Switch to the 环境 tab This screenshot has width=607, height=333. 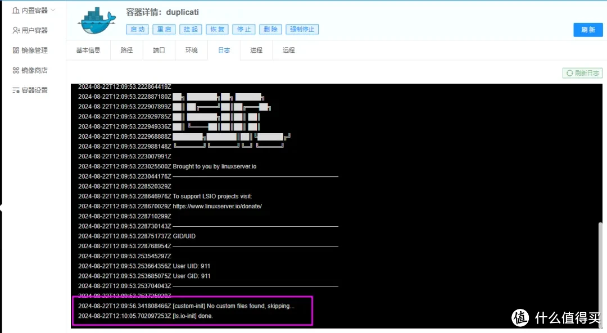pos(191,51)
